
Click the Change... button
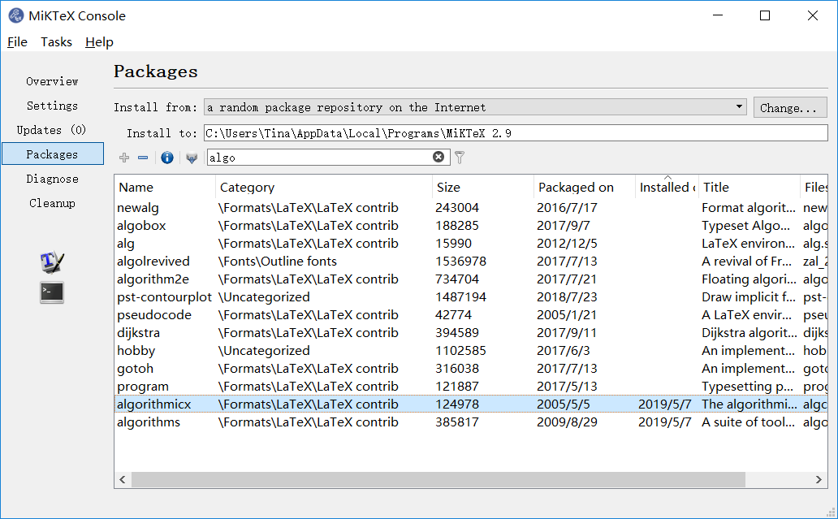[x=790, y=107]
